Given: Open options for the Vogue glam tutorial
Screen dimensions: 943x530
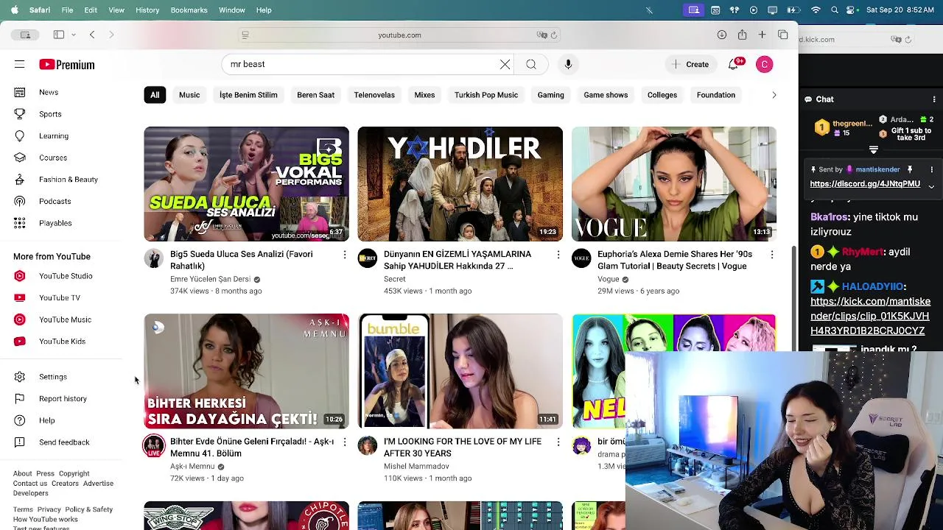Looking at the screenshot, I should pos(771,255).
